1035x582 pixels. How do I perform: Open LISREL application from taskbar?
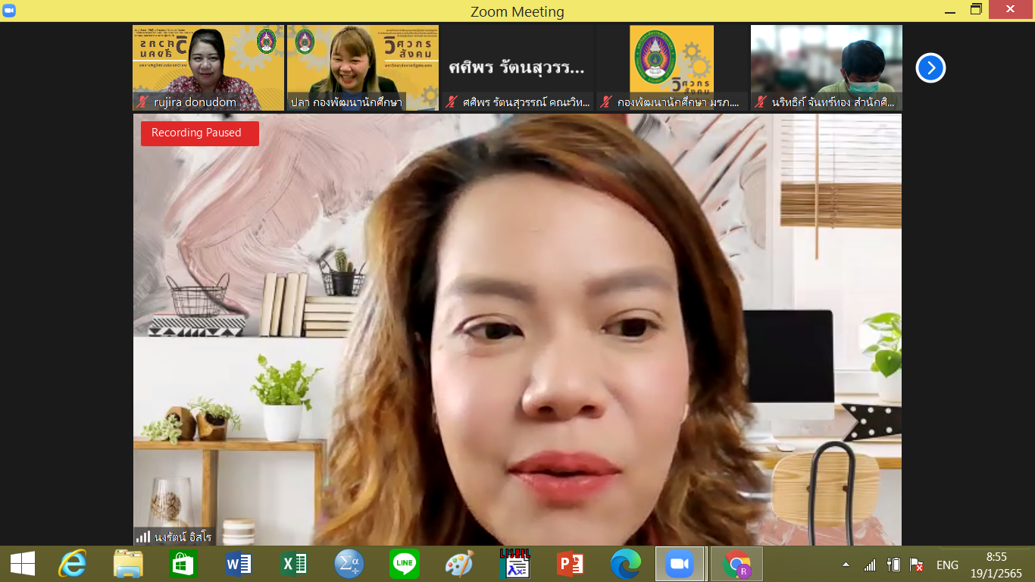click(515, 564)
